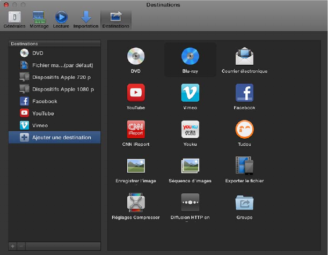Viewport: 328px width, 255px height.
Task: Choose the Exporter le fichier icon
Action: pos(244,166)
